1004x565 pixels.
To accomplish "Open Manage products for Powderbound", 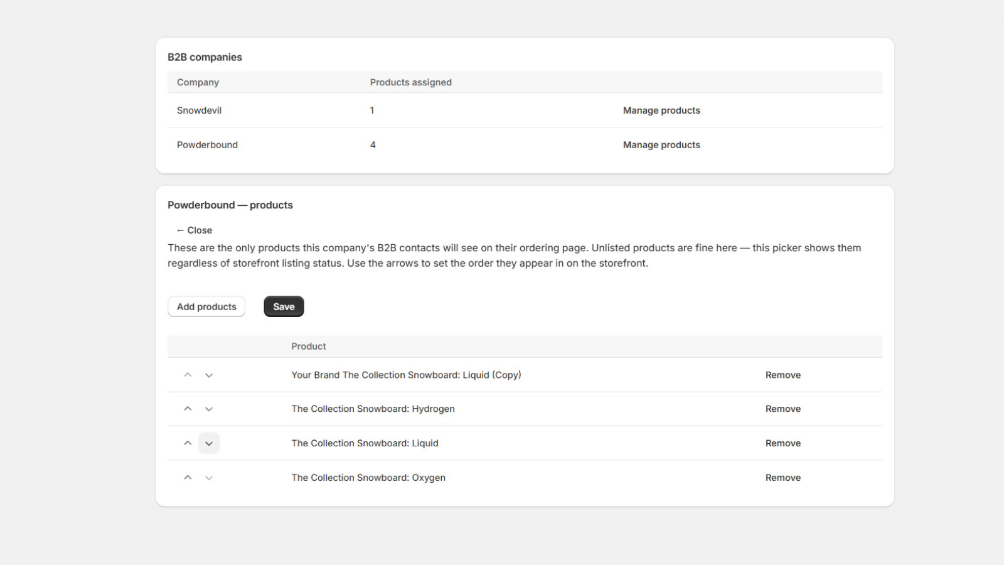I will (661, 145).
